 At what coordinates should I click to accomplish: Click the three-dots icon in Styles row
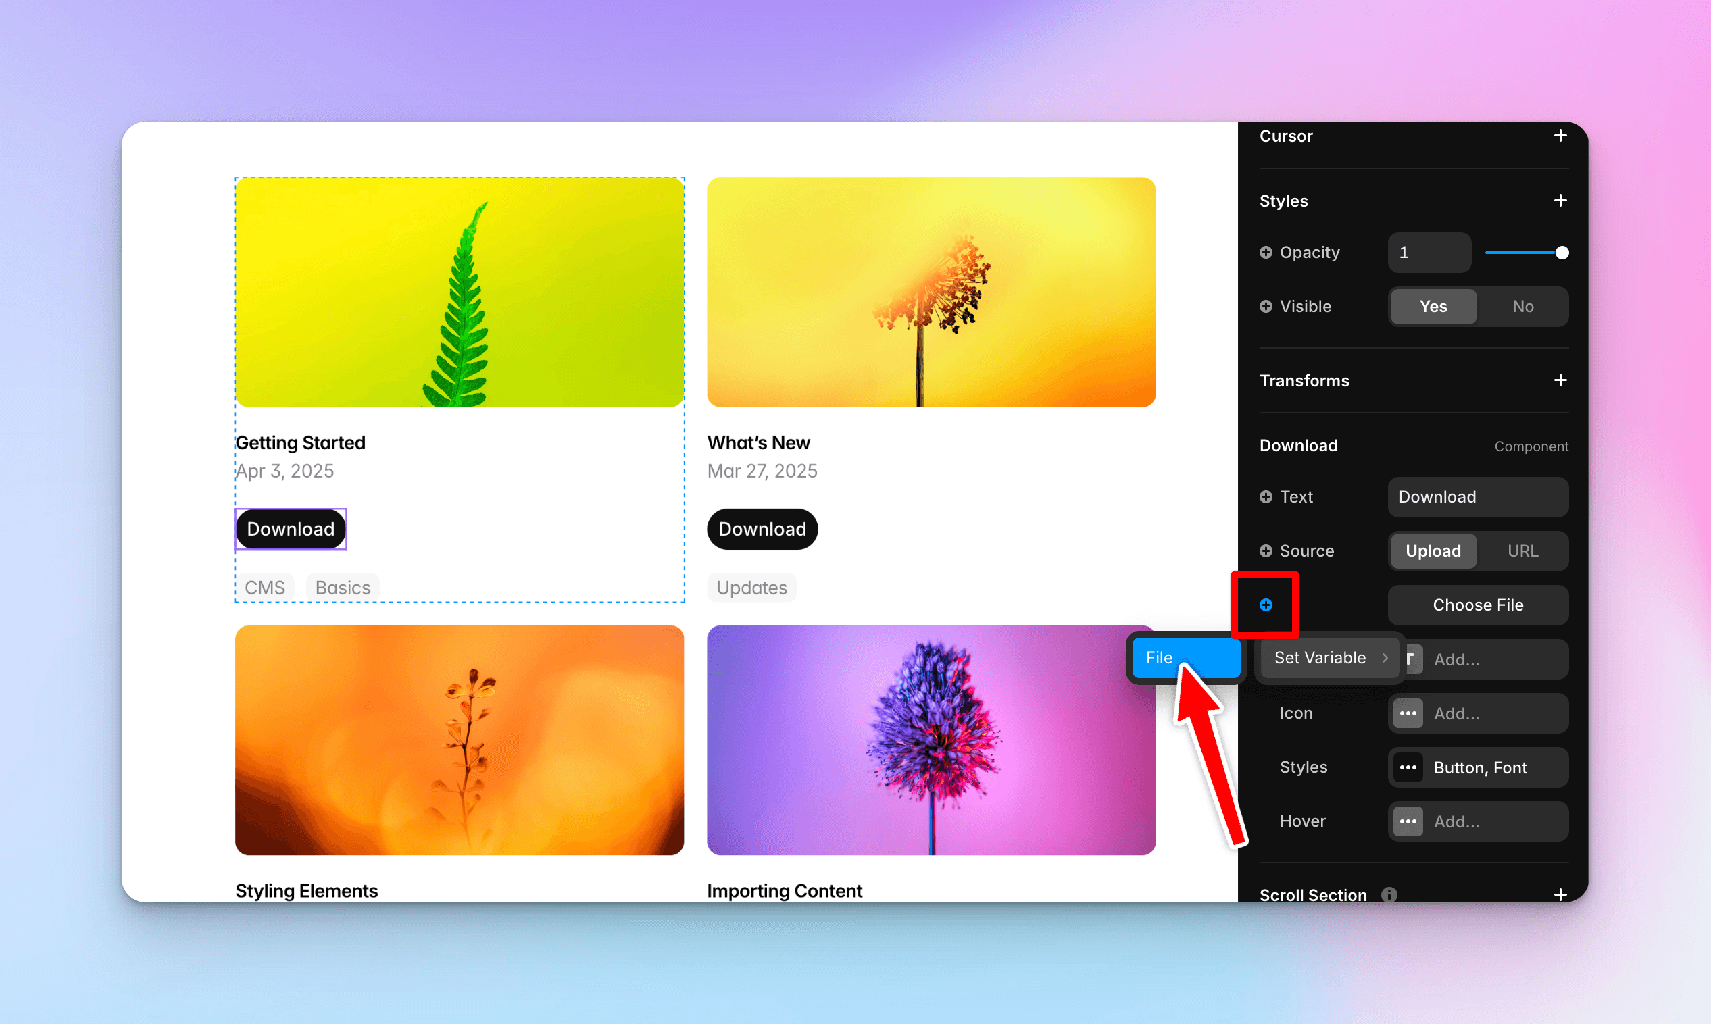(1408, 767)
